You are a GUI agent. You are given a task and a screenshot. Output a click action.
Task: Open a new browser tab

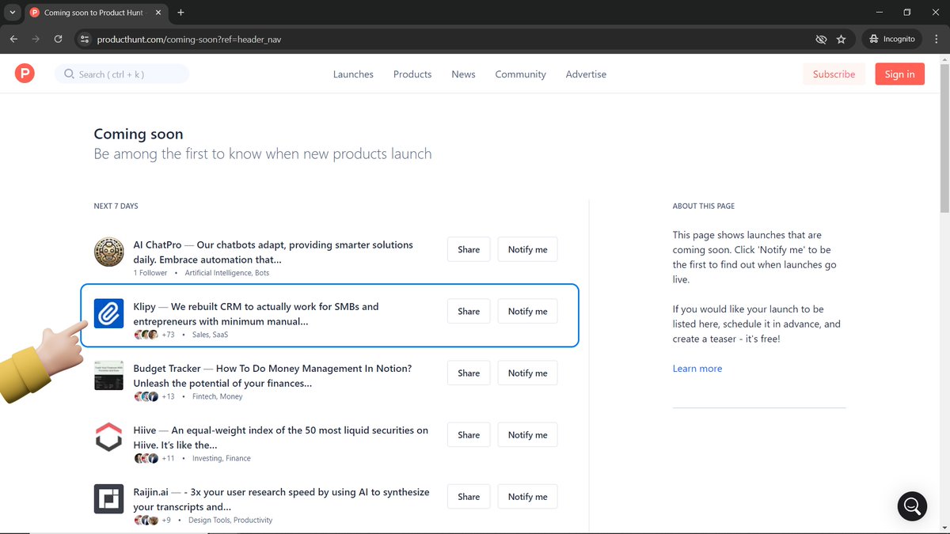180,13
